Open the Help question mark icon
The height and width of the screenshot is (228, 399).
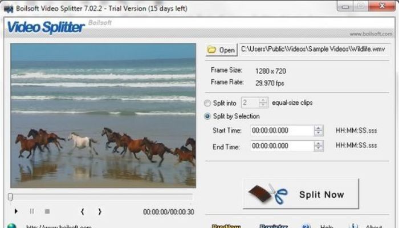point(306,226)
